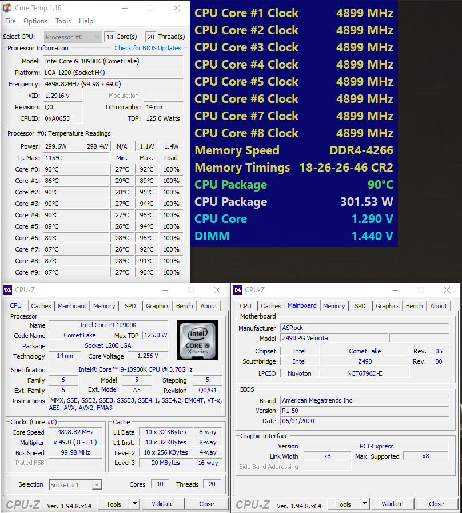Open the Core Temp Tools menu
The image size is (462, 513).
[x=63, y=21]
